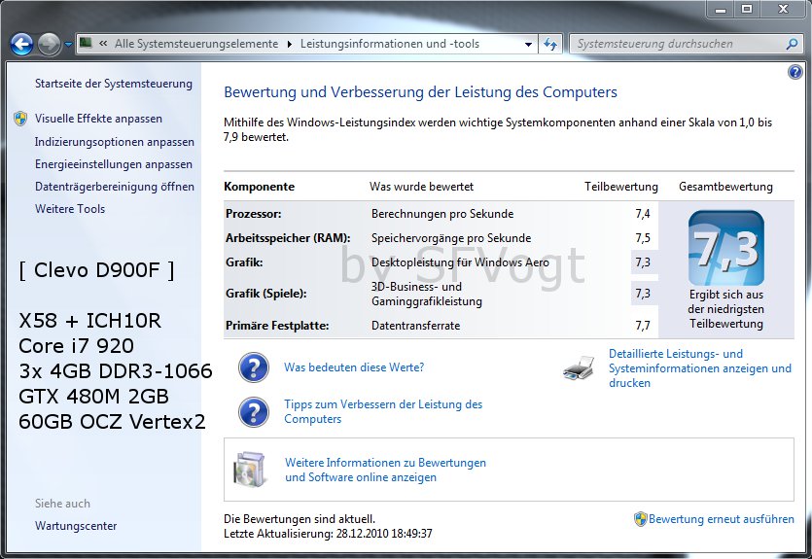Screen dimensions: 812x559
Task: Click the Gesamtbewertung column header
Action: pyautogui.click(x=725, y=187)
